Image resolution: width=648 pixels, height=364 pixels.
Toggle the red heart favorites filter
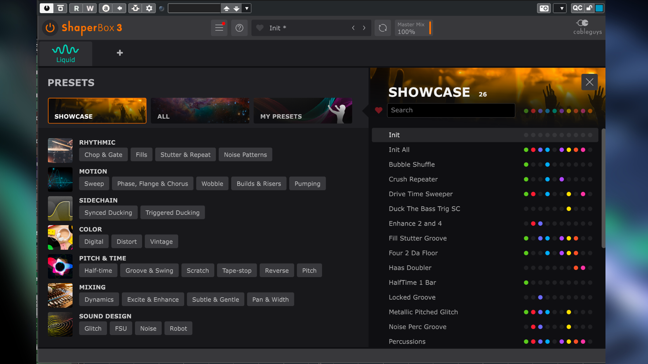[x=379, y=110]
